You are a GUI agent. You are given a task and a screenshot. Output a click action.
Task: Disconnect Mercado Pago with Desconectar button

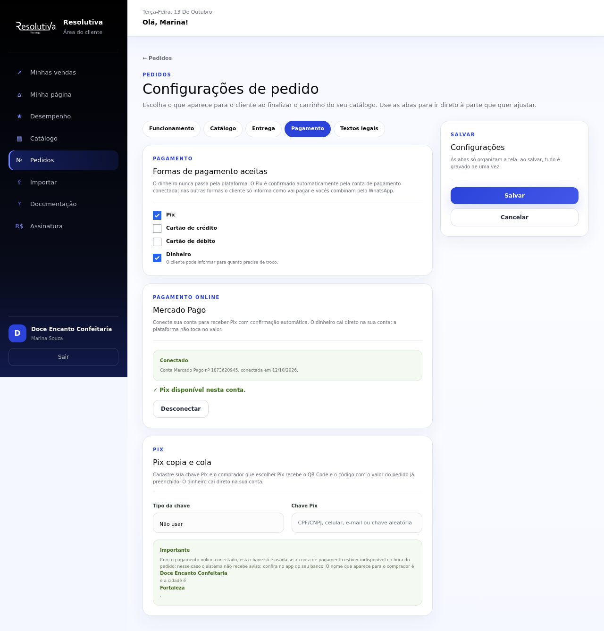coord(181,409)
